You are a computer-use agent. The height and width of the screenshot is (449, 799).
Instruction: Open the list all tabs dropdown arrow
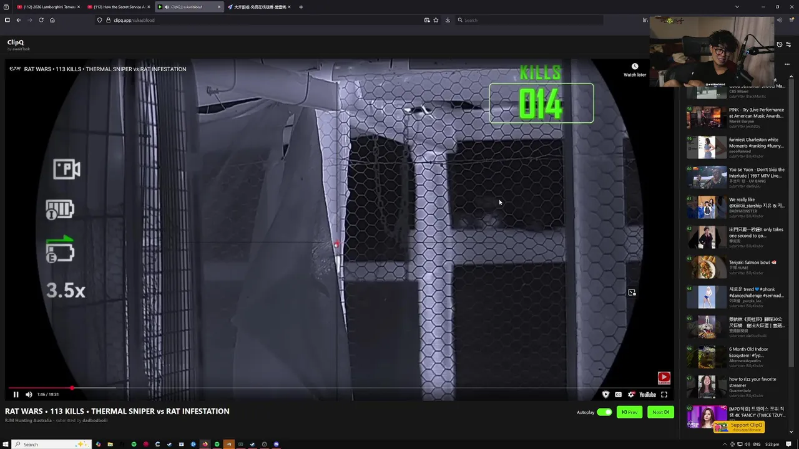click(x=737, y=7)
